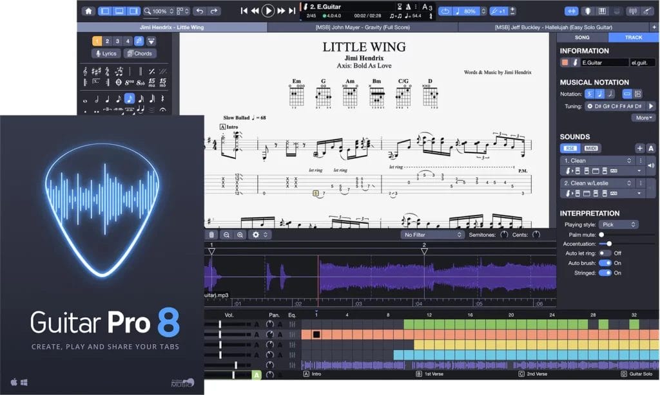Start playback with Play button

[267, 11]
